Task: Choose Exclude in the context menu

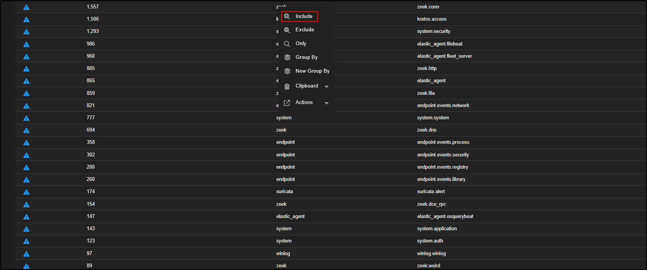Action: click(x=305, y=30)
